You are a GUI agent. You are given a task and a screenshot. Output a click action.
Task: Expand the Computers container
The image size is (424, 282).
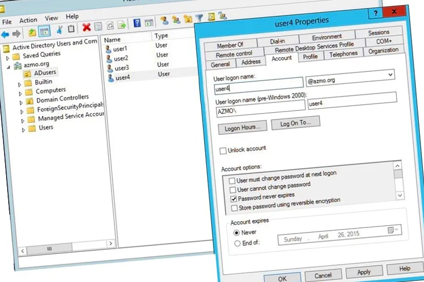tap(20, 94)
